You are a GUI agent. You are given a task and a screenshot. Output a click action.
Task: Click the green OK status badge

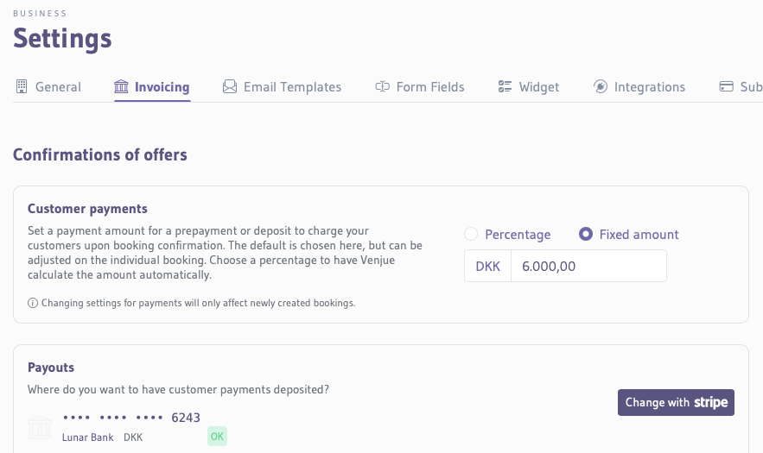[217, 437]
